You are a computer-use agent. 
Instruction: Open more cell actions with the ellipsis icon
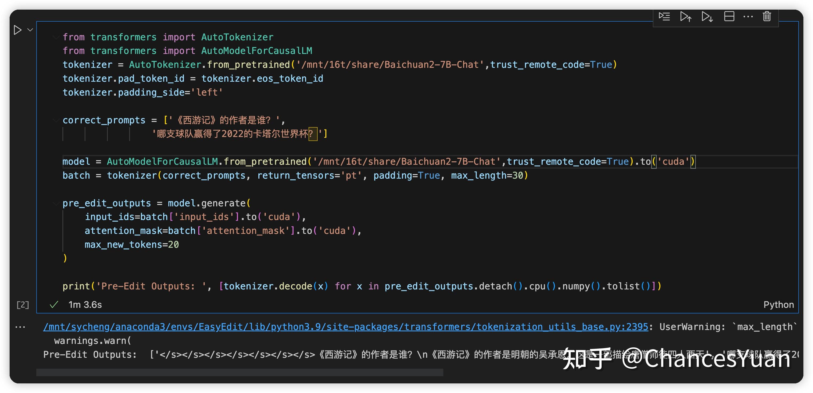click(748, 17)
